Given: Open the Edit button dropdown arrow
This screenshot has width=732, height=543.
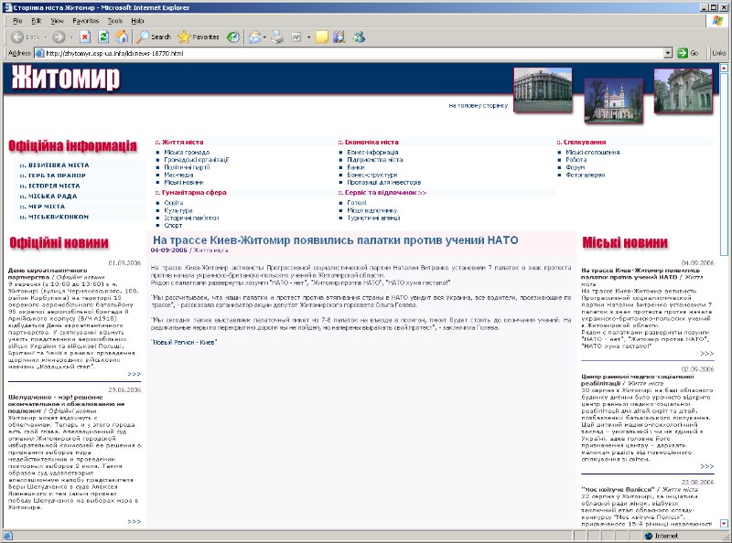Looking at the screenshot, I should [x=308, y=37].
